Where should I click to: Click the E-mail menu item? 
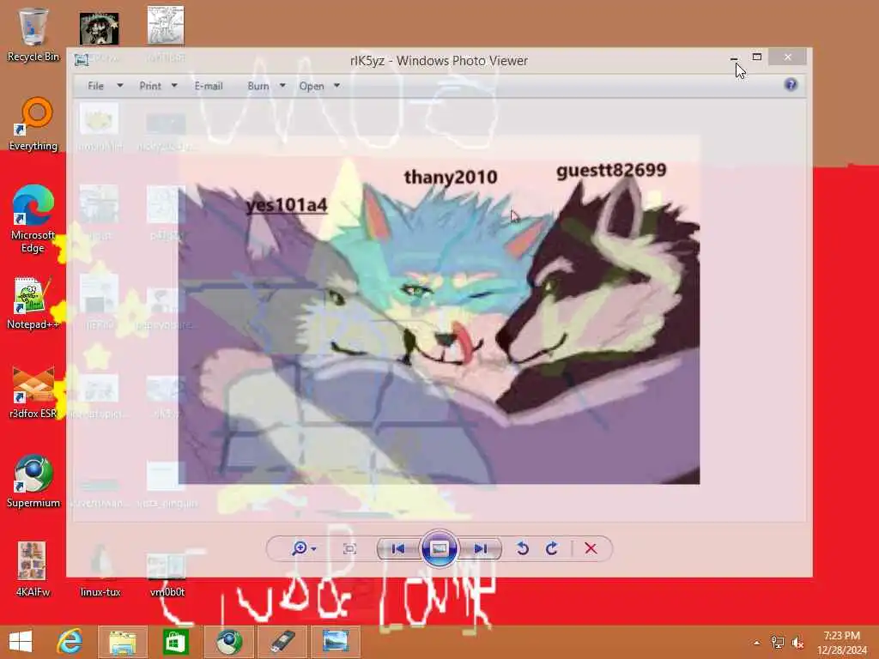[209, 86]
